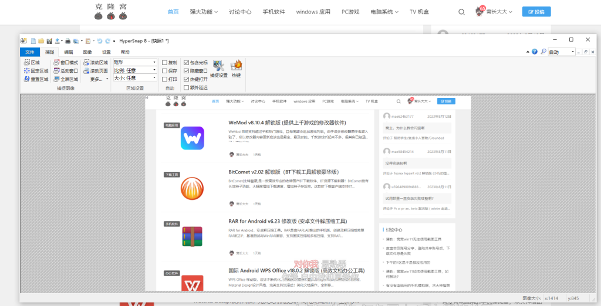Click the repeat capture icon beside Print

click(x=76, y=41)
